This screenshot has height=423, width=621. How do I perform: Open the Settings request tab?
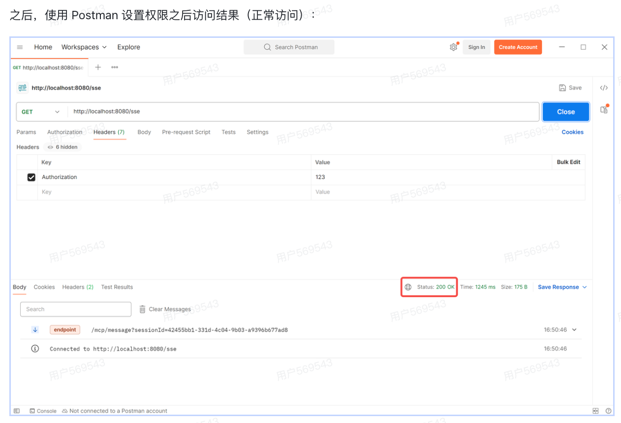257,132
